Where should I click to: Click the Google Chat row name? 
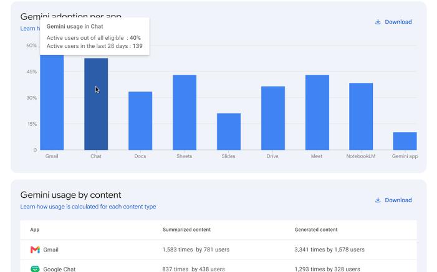point(59,269)
